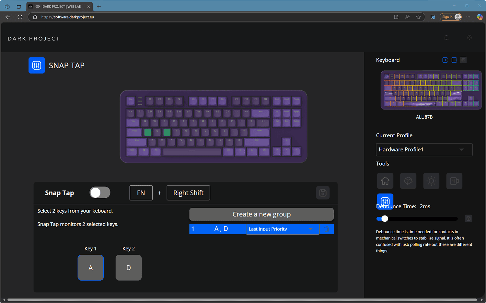The image size is (486, 303).
Task: Open the settings gear in the header
Action: (469, 38)
